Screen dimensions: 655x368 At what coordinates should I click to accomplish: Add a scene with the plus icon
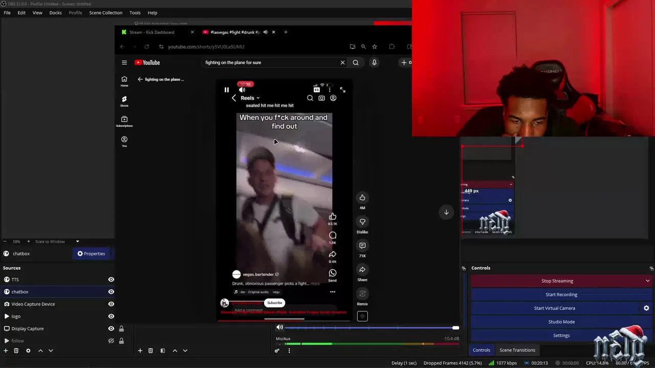click(140, 351)
